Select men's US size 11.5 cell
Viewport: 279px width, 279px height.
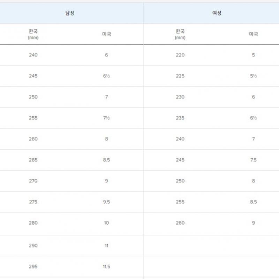106,266
